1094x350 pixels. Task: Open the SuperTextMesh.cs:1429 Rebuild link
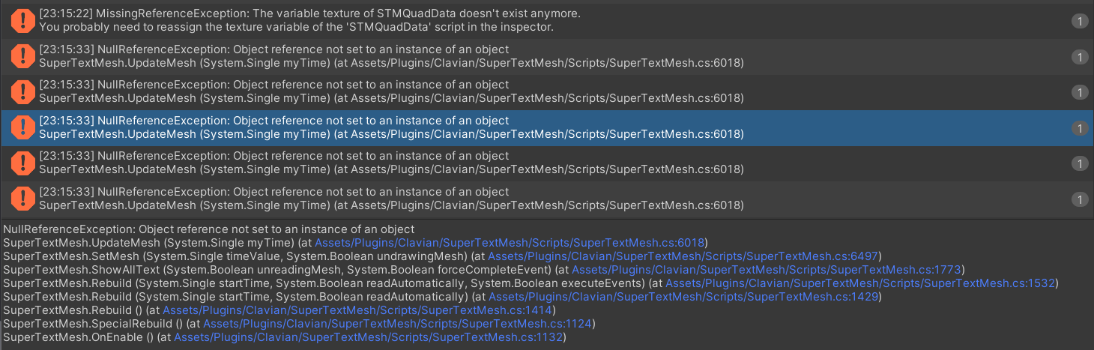click(684, 297)
